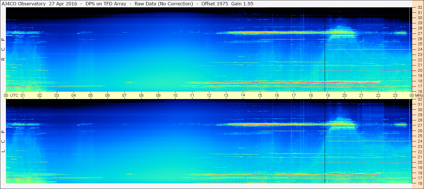Click the 18 MHz tick on the LCP scale
The height and width of the screenshot is (189, 424).
pyautogui.click(x=419, y=173)
